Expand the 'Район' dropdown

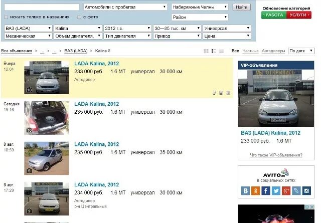(200, 17)
